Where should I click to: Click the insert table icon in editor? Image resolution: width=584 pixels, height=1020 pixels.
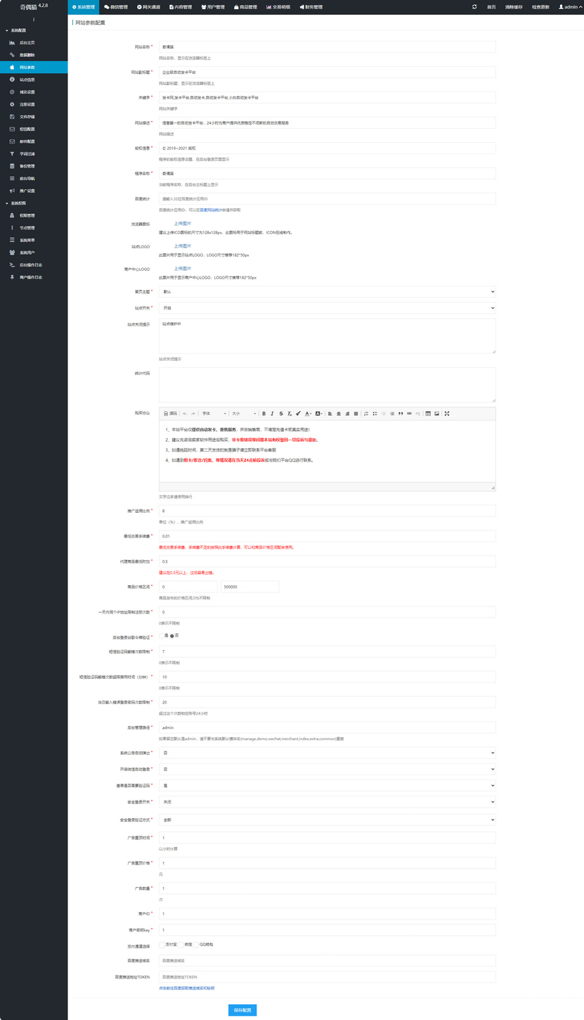(x=428, y=414)
